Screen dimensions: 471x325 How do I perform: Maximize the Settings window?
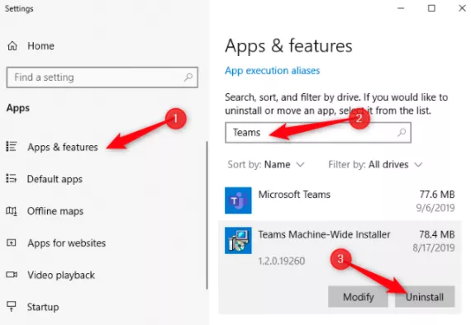click(x=431, y=8)
